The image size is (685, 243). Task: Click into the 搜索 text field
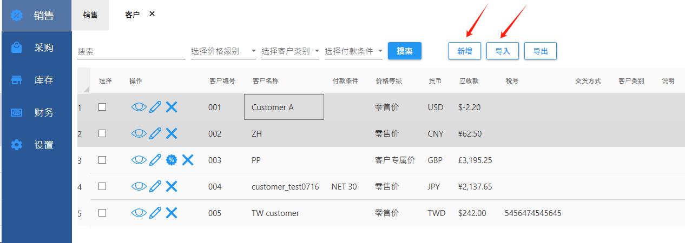tap(131, 52)
